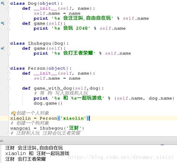This screenshot has width=177, height=163.
Task: Click the '汪财' string argument in Zhuhegou call
Action: [74, 128]
